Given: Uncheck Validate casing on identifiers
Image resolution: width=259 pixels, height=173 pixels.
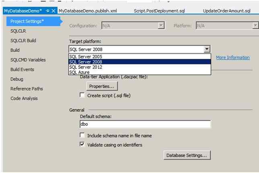Looking at the screenshot, I should (82, 145).
